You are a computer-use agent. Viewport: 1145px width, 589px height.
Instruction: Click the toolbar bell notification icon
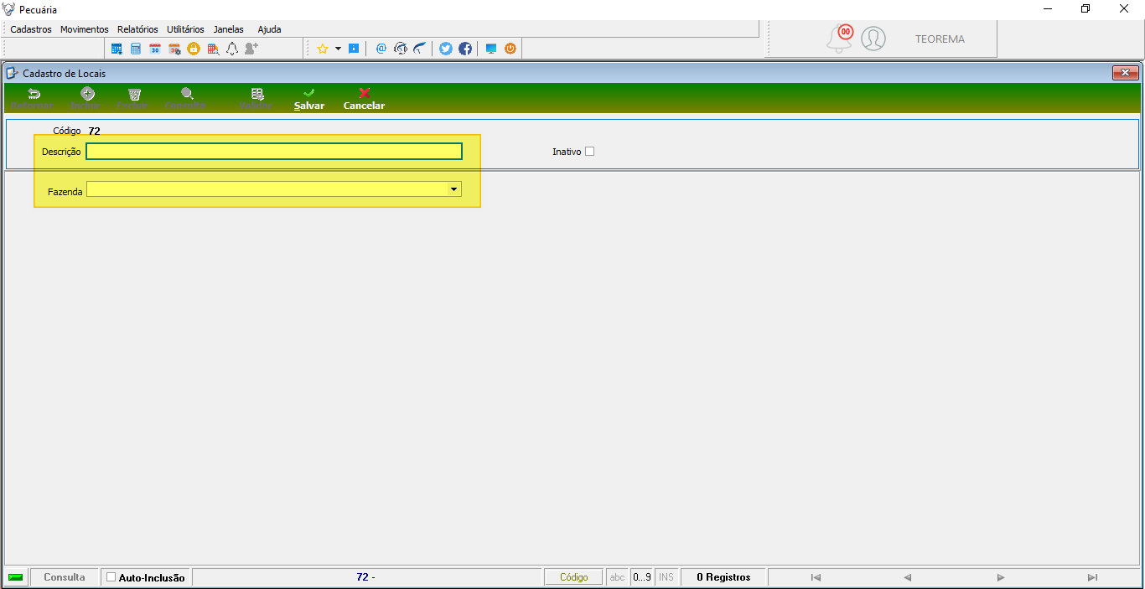point(232,49)
